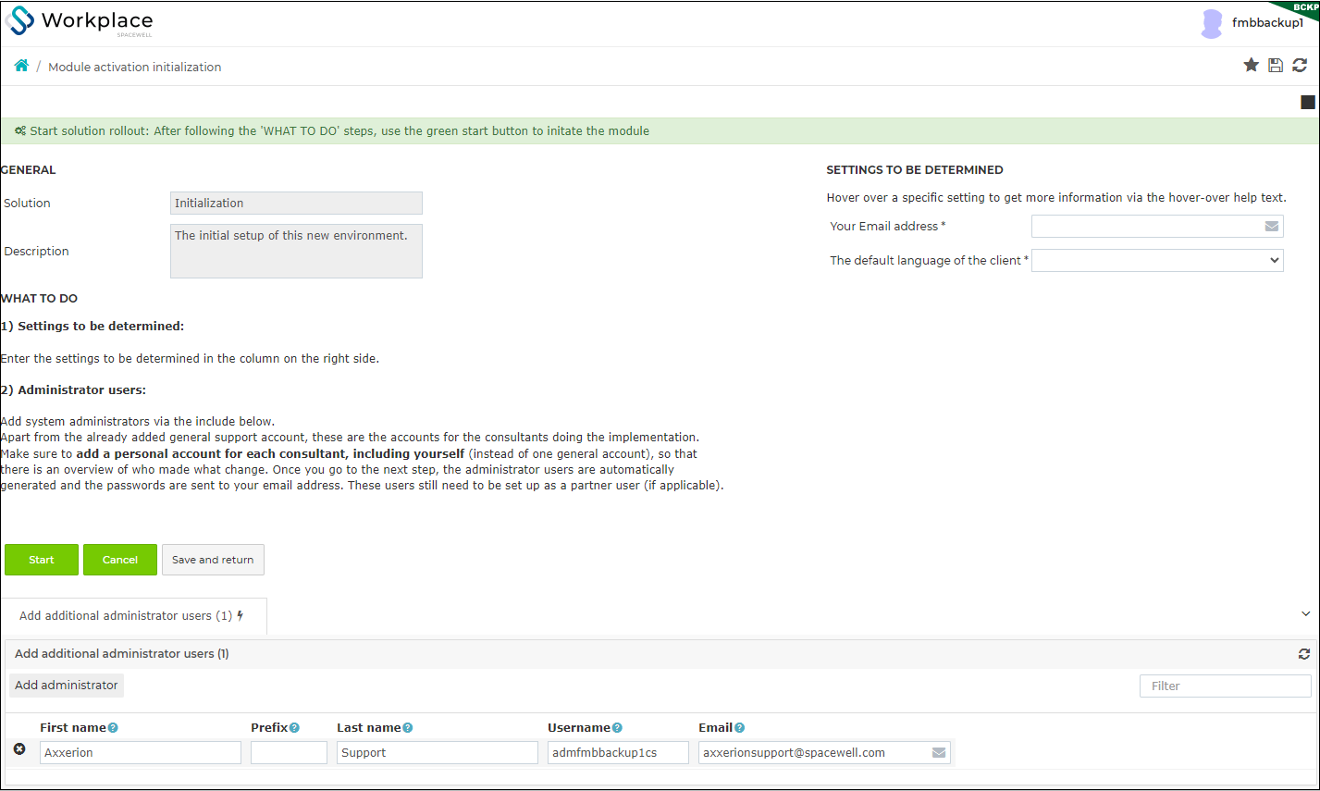Click envelope icon in administrator email field
Screen dimensions: 1320x791
point(939,753)
